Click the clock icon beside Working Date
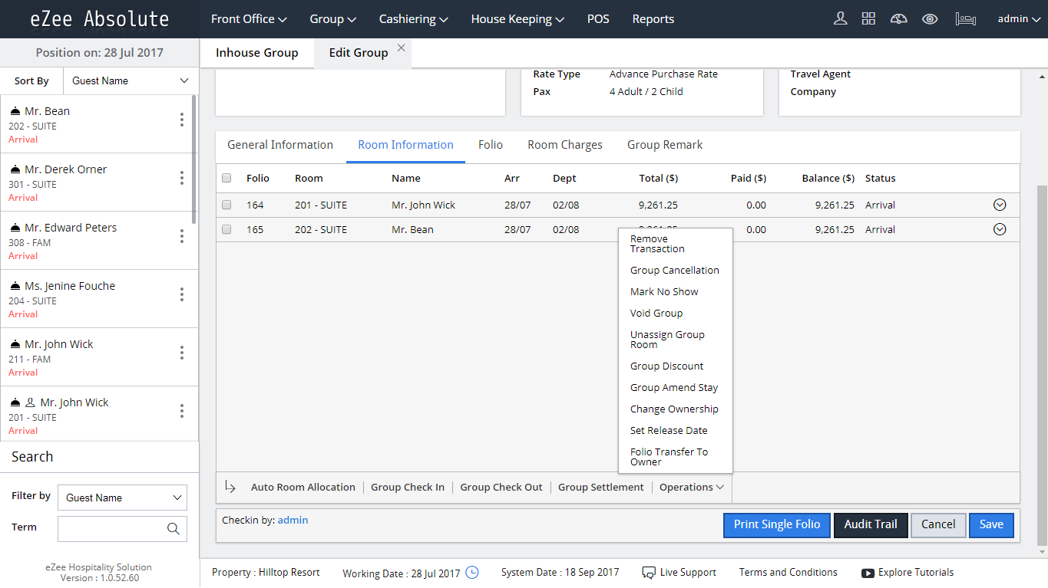This screenshot has width=1048, height=588. click(x=473, y=572)
